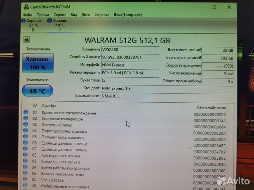
Task: Click raw value 0000000000141
Action: click(210, 121)
